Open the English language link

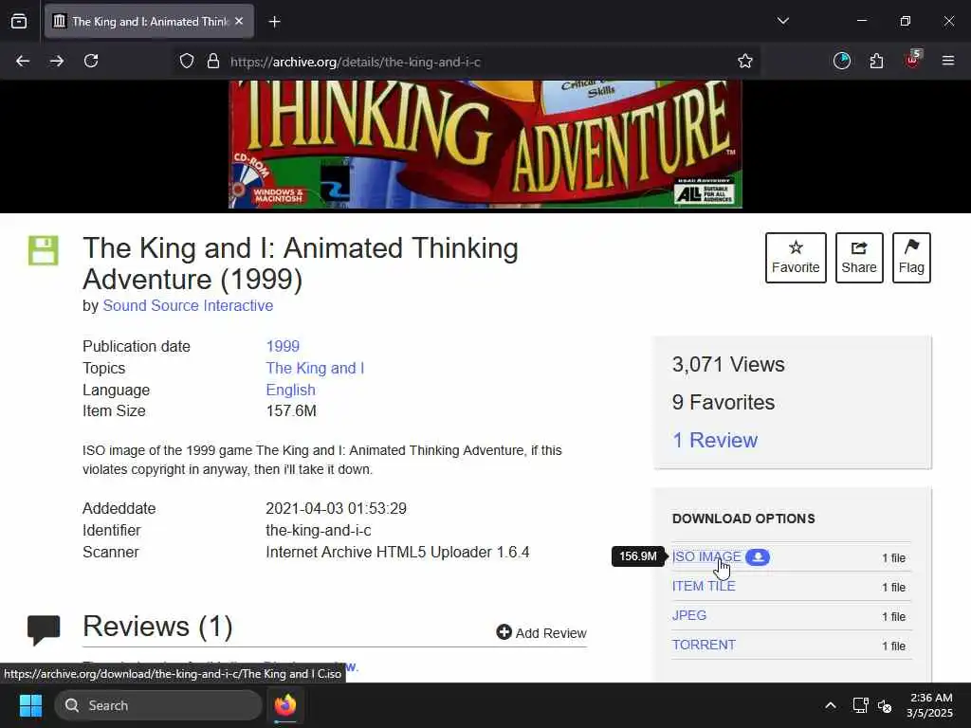pyautogui.click(x=290, y=390)
